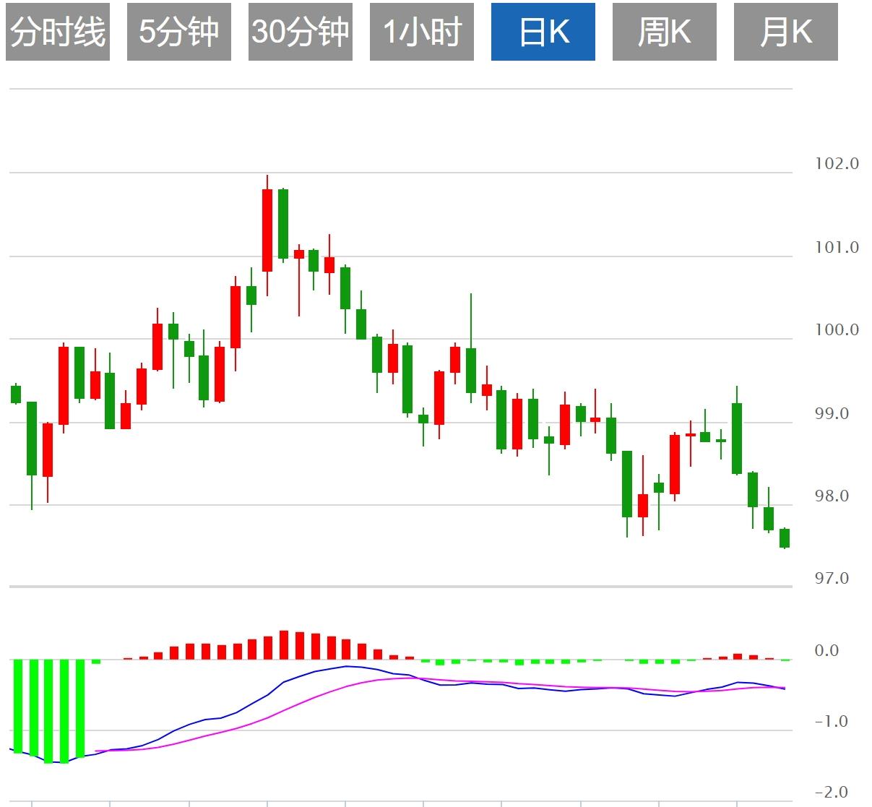Click the first green candlestick on the left
This screenshot has height=807, width=872.
14,394
